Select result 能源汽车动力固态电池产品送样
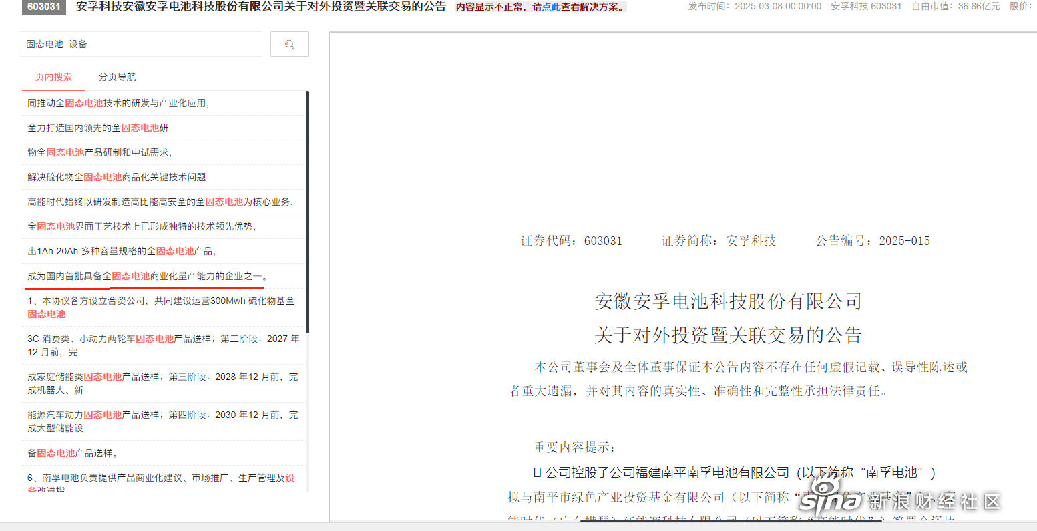This screenshot has width=1037, height=531. [x=164, y=421]
